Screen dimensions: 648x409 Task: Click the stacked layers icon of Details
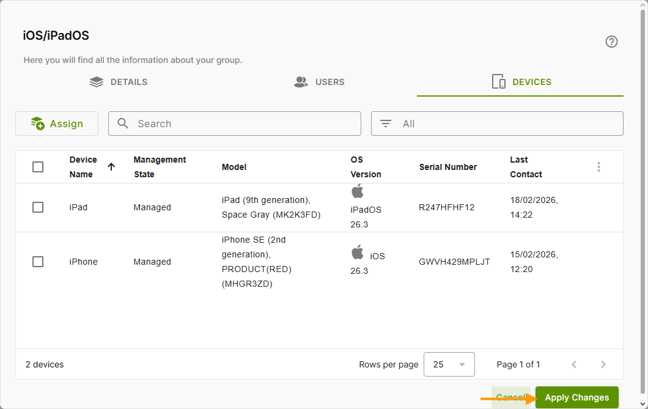pyautogui.click(x=97, y=82)
